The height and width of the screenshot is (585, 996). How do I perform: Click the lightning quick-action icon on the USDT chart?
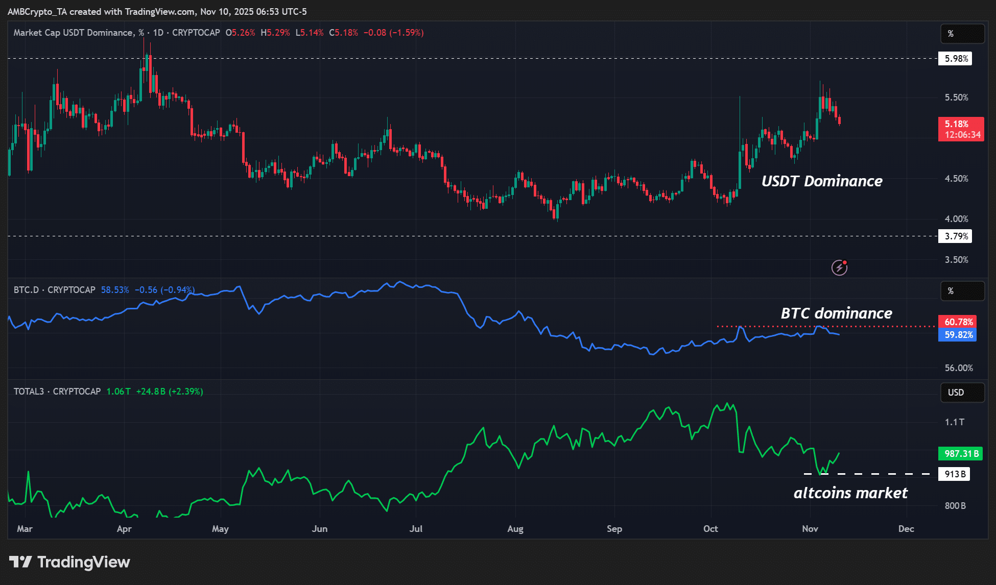(839, 267)
